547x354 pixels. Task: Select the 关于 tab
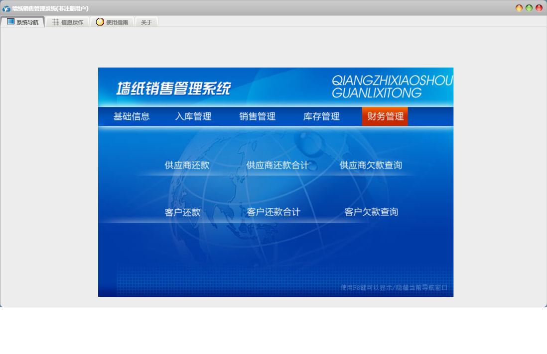[x=146, y=22]
